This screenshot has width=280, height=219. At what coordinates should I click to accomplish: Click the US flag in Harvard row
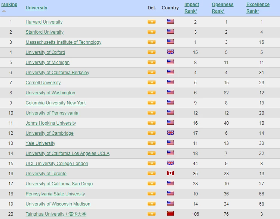click(170, 21)
